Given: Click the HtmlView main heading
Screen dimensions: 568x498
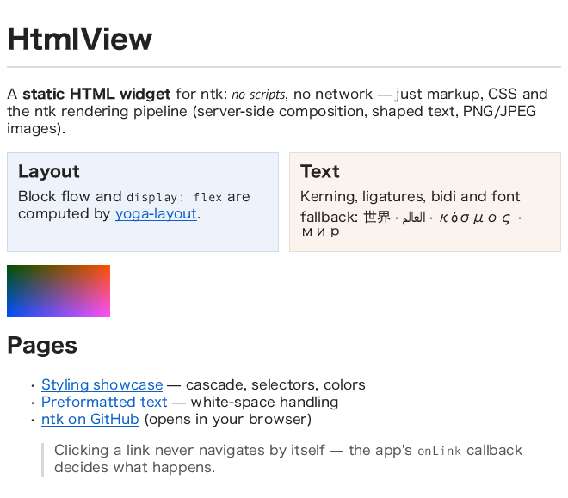Looking at the screenshot, I should click(80, 39).
